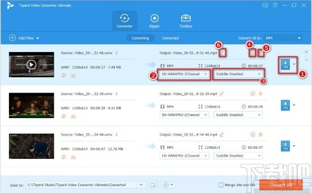The height and width of the screenshot is (193, 312).
Task: Remove the 31-46.wmv item with the X
Action: point(306,52)
